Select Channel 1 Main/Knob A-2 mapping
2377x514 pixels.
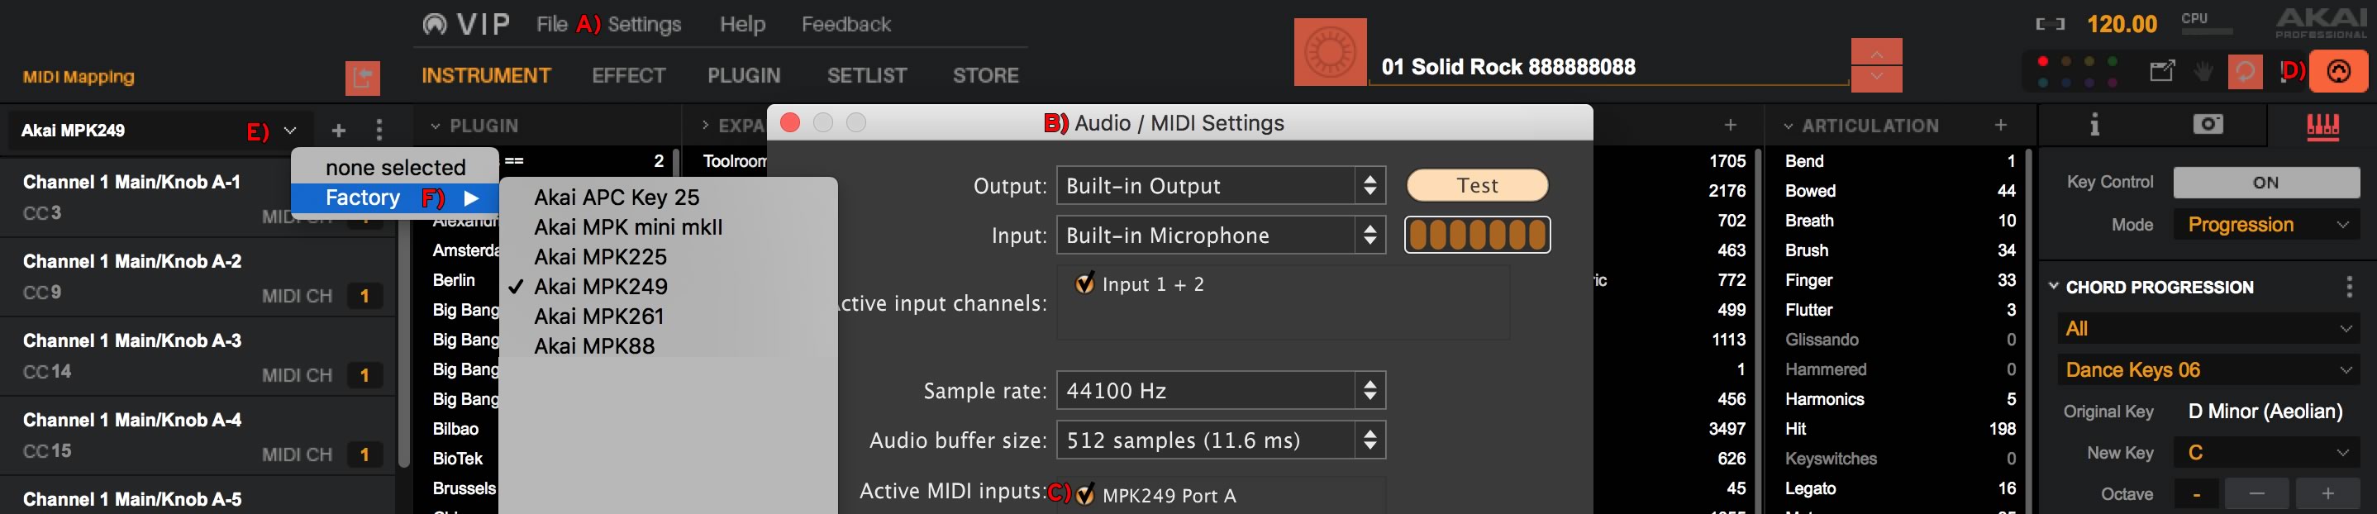tap(198, 278)
